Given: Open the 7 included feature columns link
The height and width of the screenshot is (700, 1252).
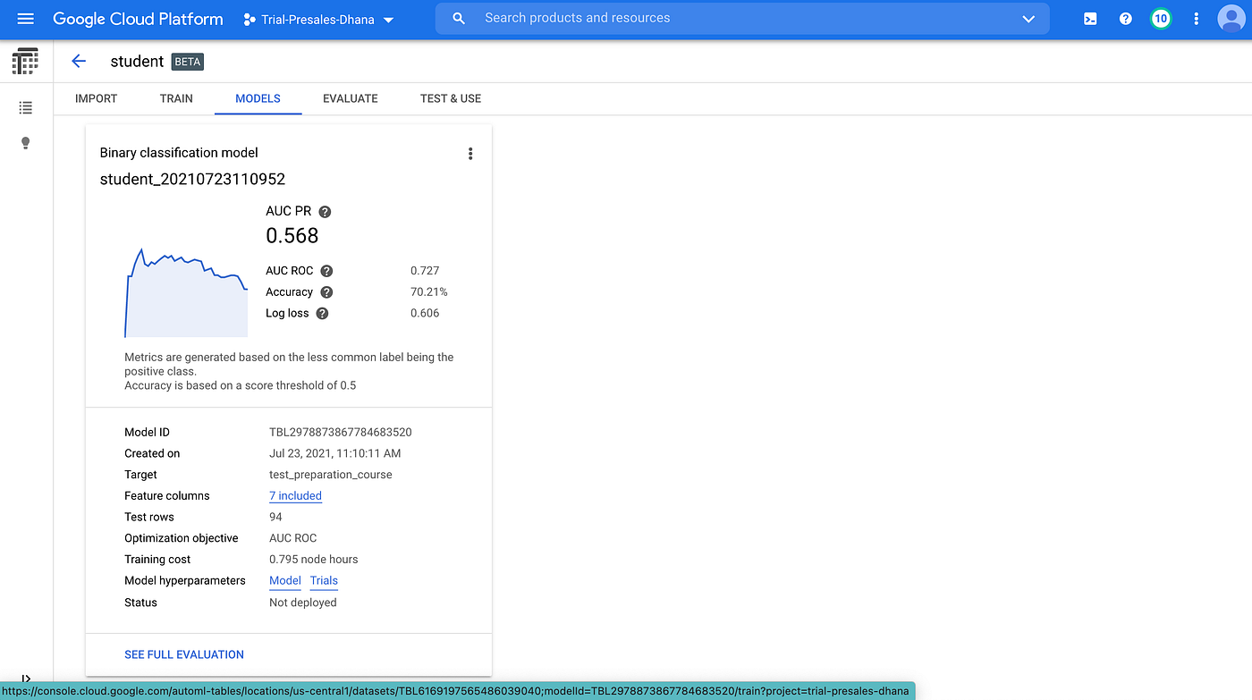Looking at the screenshot, I should pyautogui.click(x=295, y=495).
